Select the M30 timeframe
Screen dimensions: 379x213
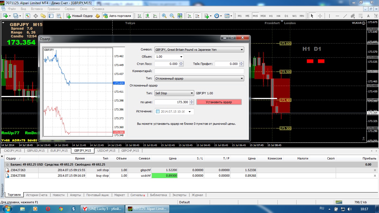pos(263,16)
